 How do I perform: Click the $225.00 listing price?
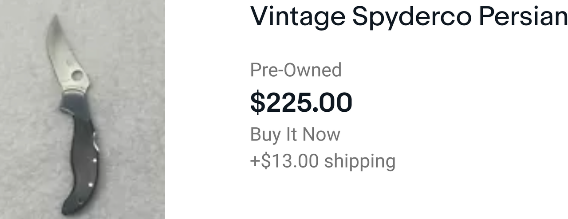point(301,102)
